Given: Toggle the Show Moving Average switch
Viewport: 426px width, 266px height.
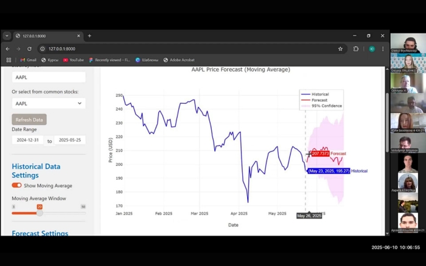Looking at the screenshot, I should tap(16, 185).
